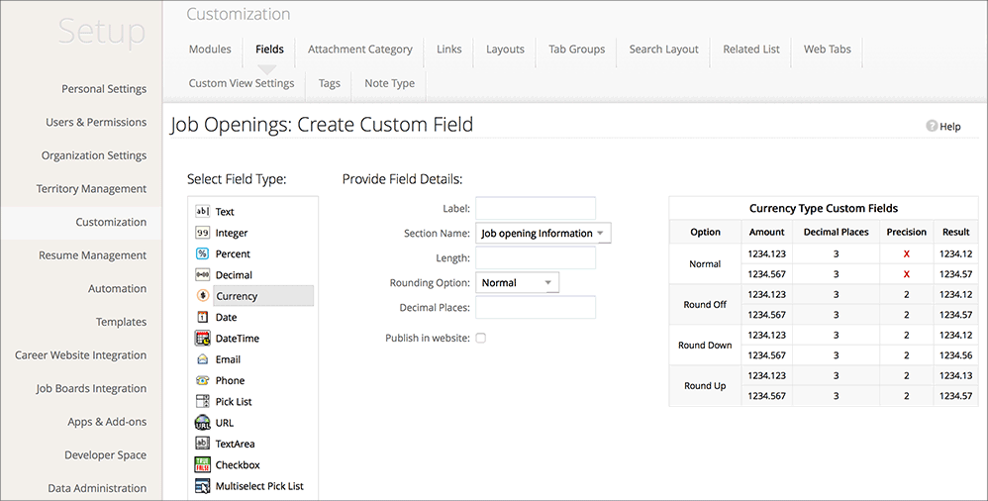The height and width of the screenshot is (501, 988).
Task: Go to the Custom View Settings tab
Action: coord(241,83)
